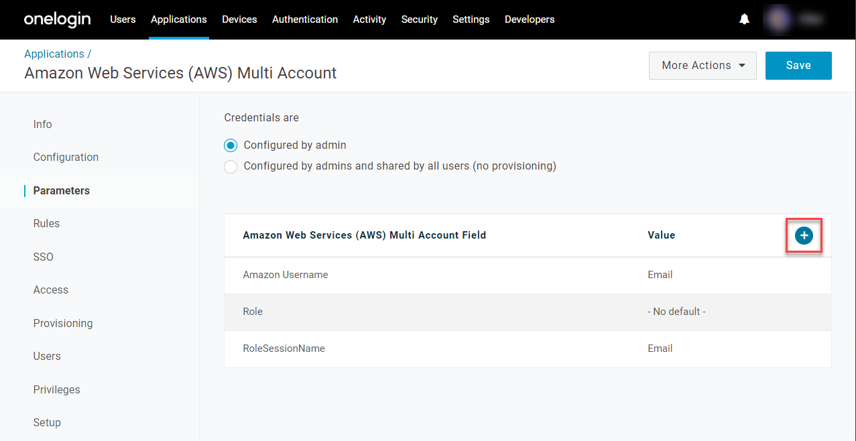856x441 pixels.
Task: Click the Email value for Amazon Username
Action: click(x=660, y=275)
